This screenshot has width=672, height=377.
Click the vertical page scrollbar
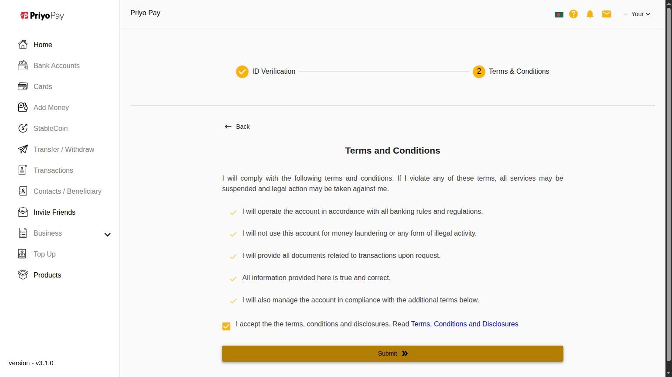(668, 183)
